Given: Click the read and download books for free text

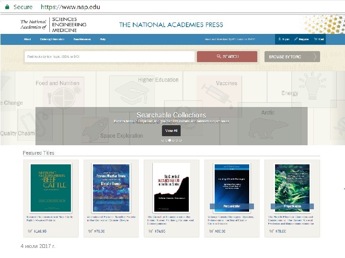Looking at the screenshot, I should click(x=230, y=39).
